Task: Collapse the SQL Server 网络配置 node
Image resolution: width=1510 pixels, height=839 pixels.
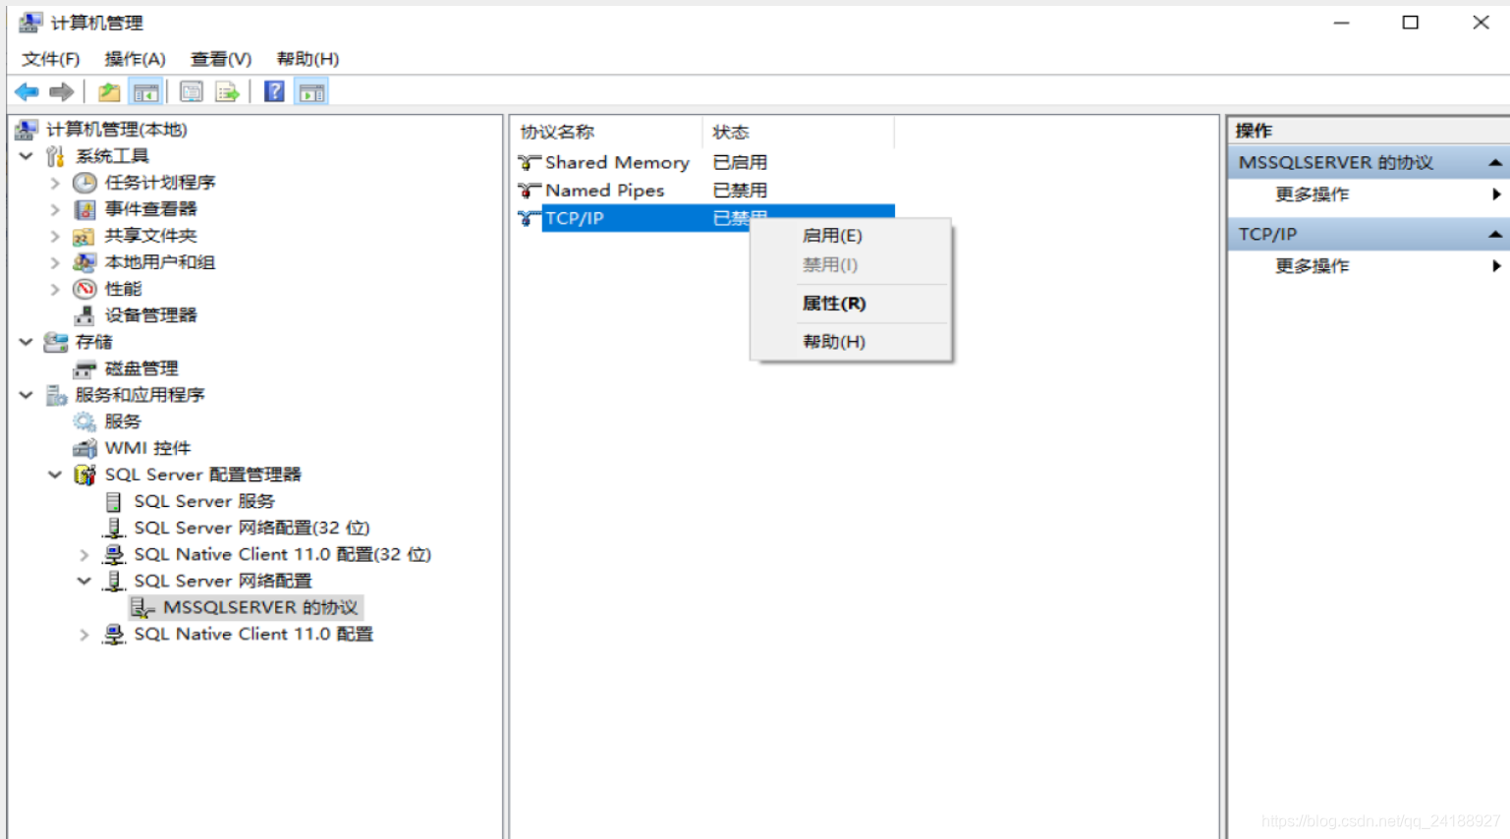Action: click(x=84, y=581)
